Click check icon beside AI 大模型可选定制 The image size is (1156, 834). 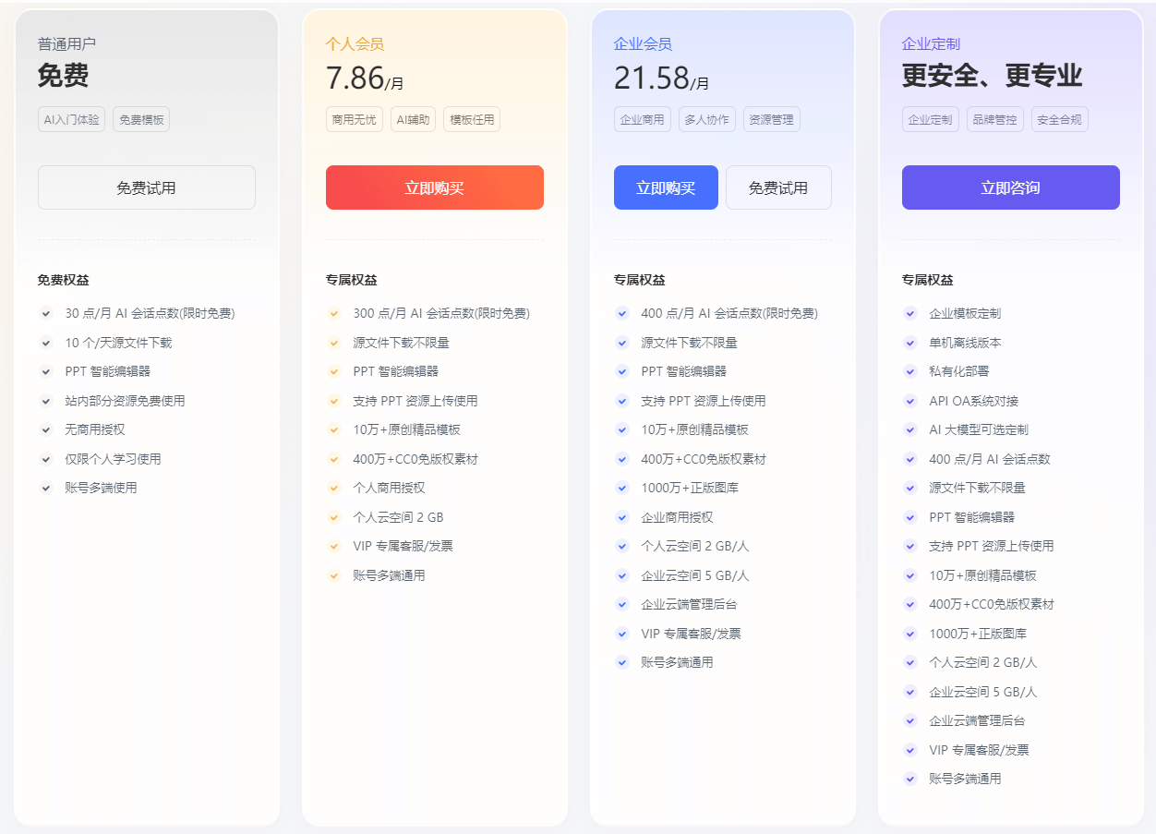coord(910,429)
